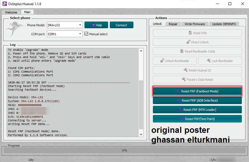
Task: Click the Octoplus app icon in title bar
Action: pyautogui.click(x=5, y=4)
